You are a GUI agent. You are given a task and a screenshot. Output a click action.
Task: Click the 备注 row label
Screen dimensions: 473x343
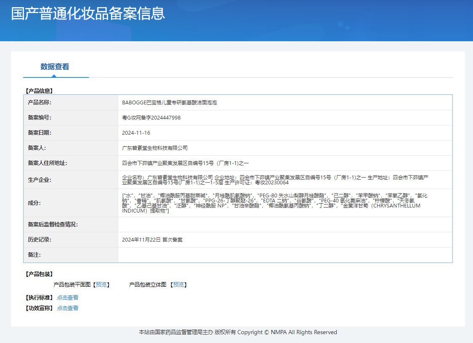click(x=34, y=255)
